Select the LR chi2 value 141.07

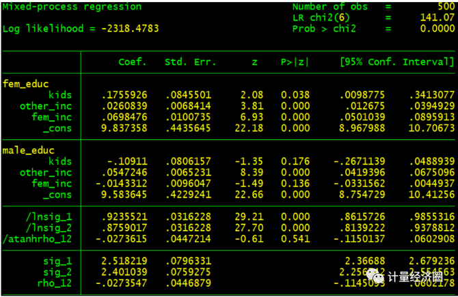437,18
